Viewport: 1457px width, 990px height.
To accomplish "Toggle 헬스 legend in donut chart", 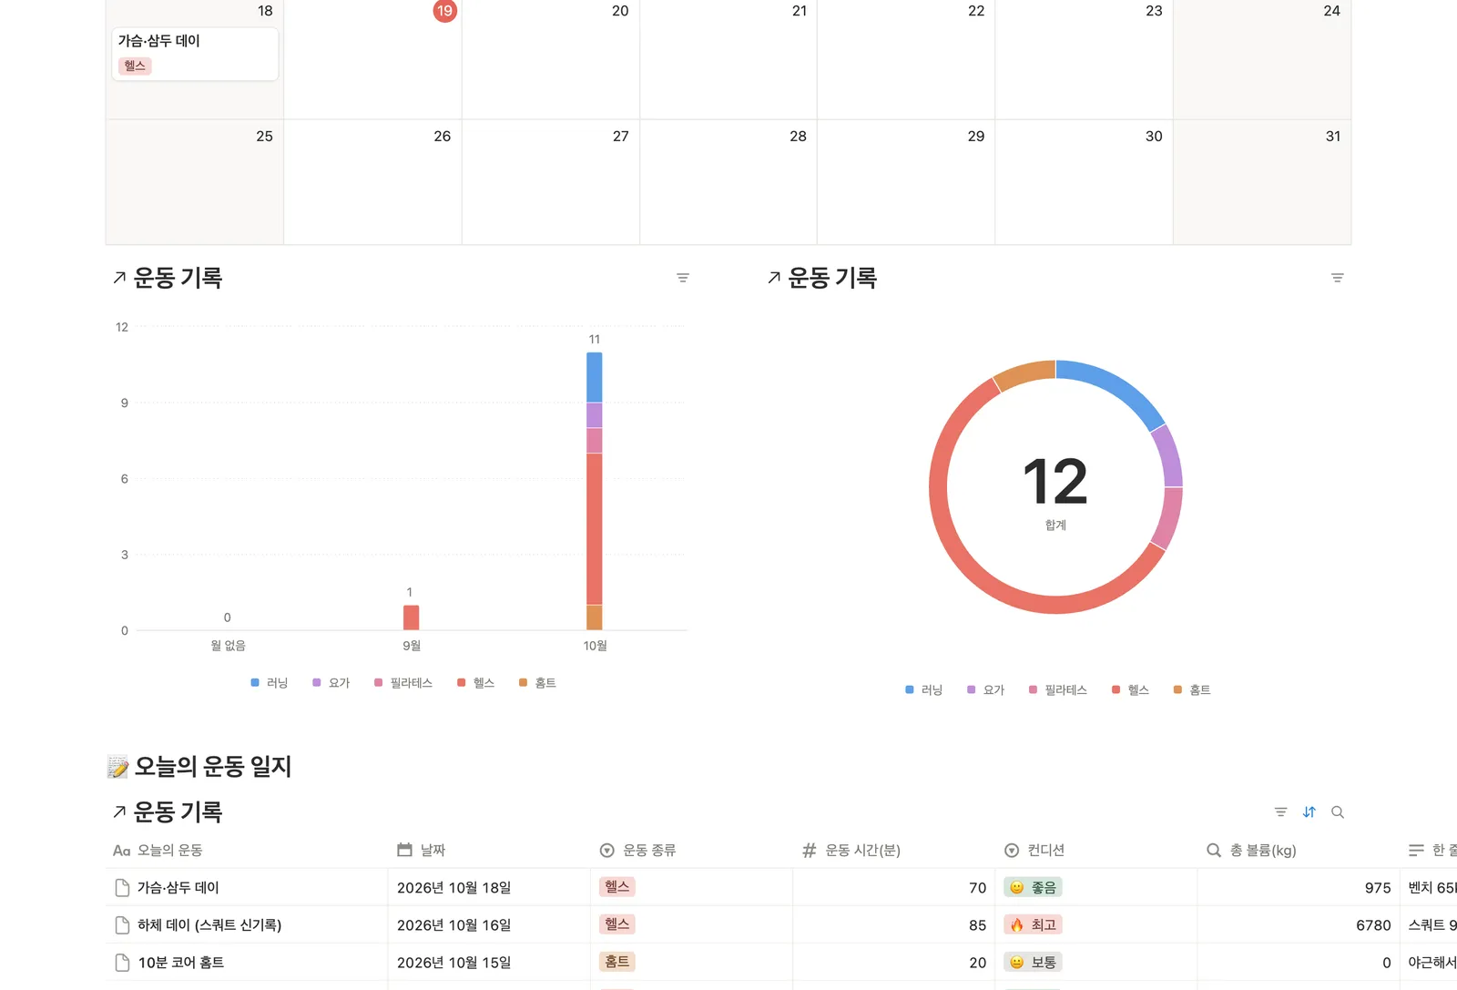I will click(x=1131, y=690).
